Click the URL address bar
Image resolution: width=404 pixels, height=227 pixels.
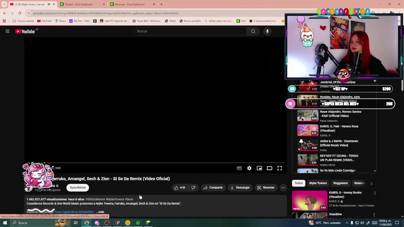tap(106, 13)
